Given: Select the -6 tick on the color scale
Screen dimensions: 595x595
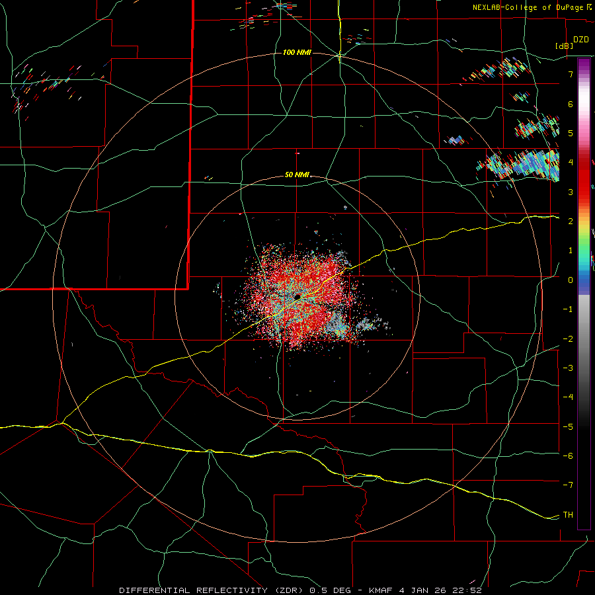Looking at the screenshot, I should click(x=568, y=456).
